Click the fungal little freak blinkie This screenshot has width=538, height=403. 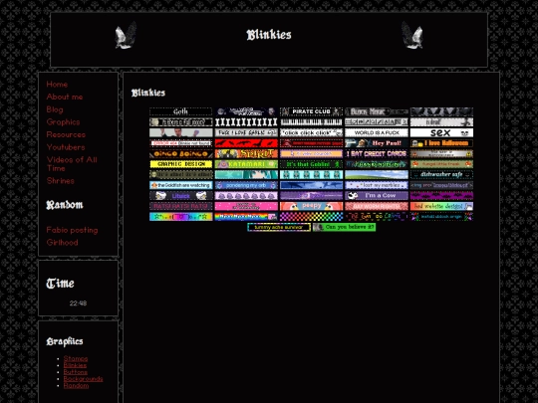click(x=441, y=164)
